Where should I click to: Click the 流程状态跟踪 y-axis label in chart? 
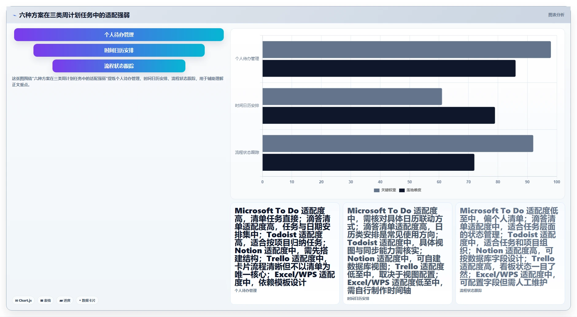point(247,152)
